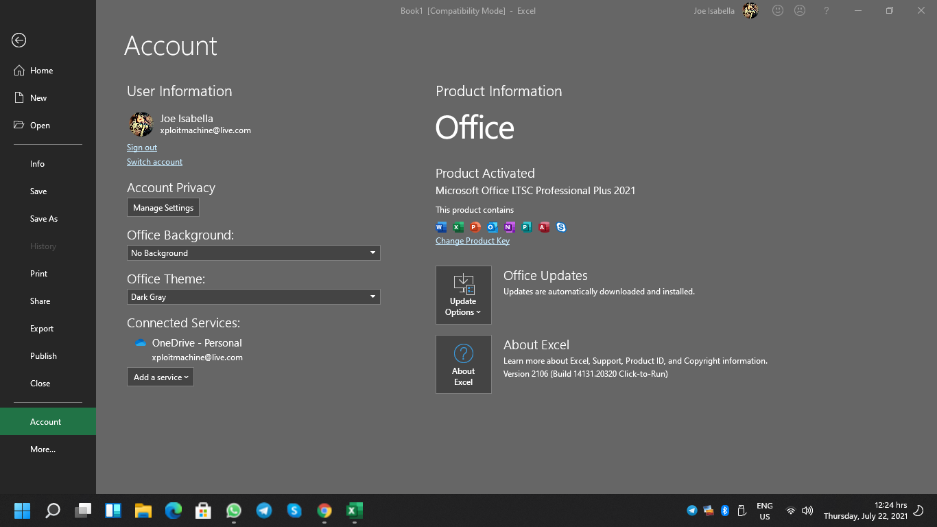Viewport: 937px width, 527px height.
Task: Click the Excel taskbar icon
Action: click(355, 511)
